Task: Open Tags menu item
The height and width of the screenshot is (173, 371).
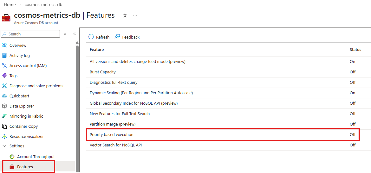Action: pos(13,76)
